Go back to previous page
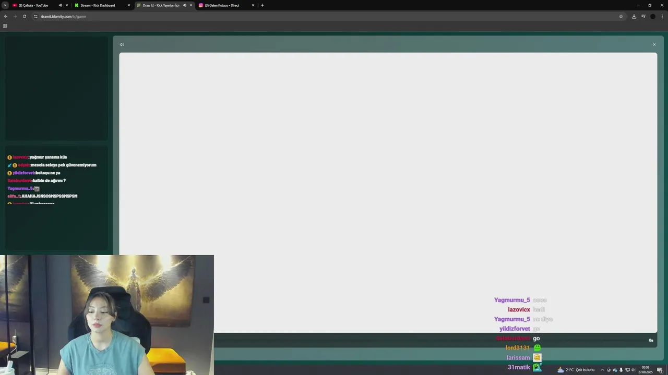The height and width of the screenshot is (375, 668). (6, 16)
